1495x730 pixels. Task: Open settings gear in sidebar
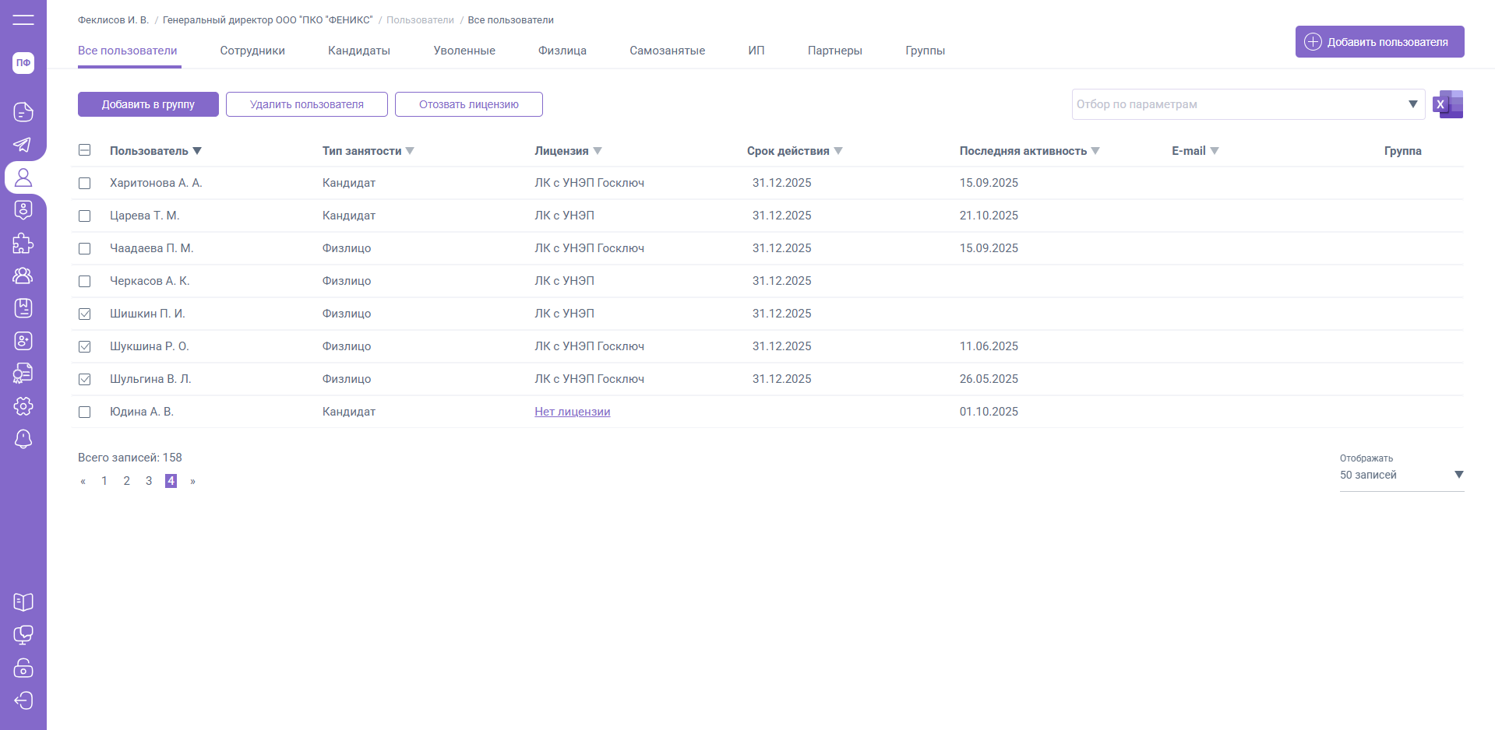pyautogui.click(x=23, y=406)
